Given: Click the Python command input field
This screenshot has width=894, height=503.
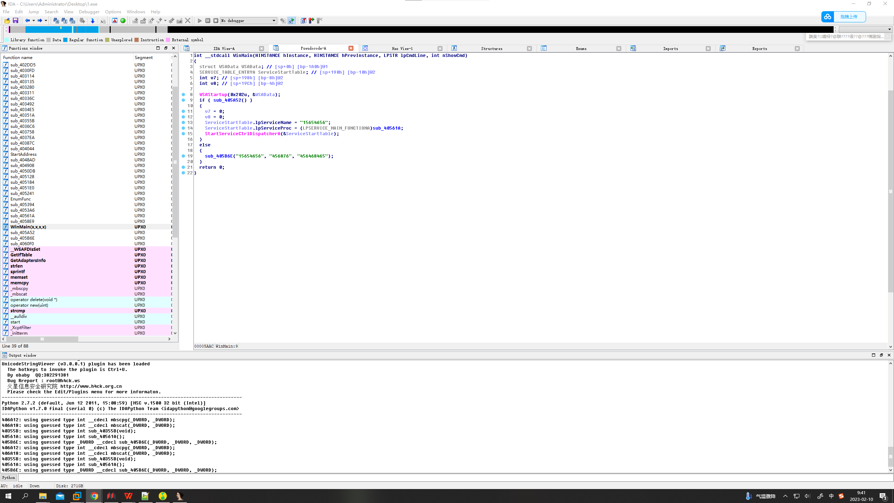Looking at the screenshot, I should [455, 478].
